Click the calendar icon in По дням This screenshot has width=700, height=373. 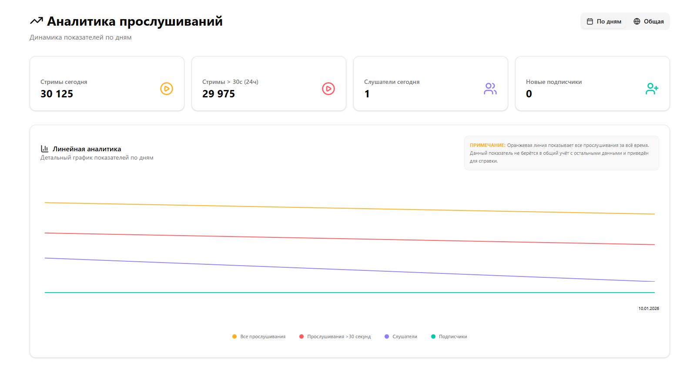click(x=590, y=21)
